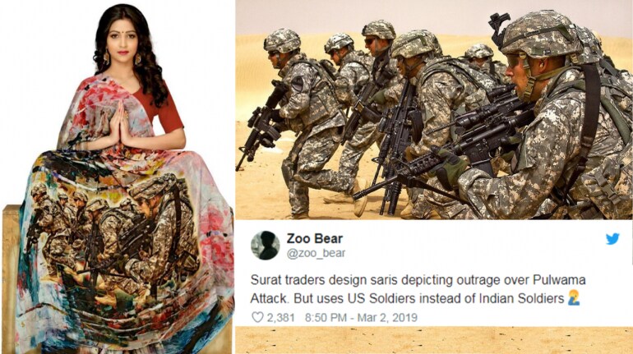Image resolution: width=633 pixels, height=354 pixels.
Task: Click the blue Twitter bird logo
Action: [612, 239]
